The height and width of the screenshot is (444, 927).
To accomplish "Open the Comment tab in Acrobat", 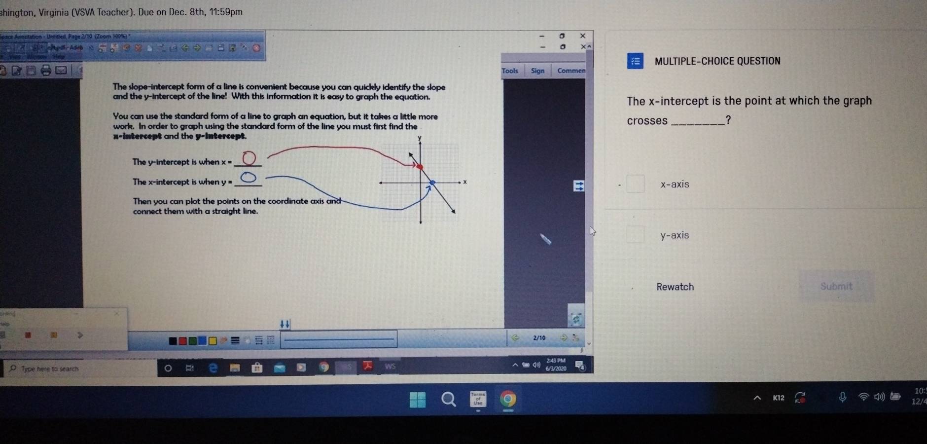I will click(571, 71).
